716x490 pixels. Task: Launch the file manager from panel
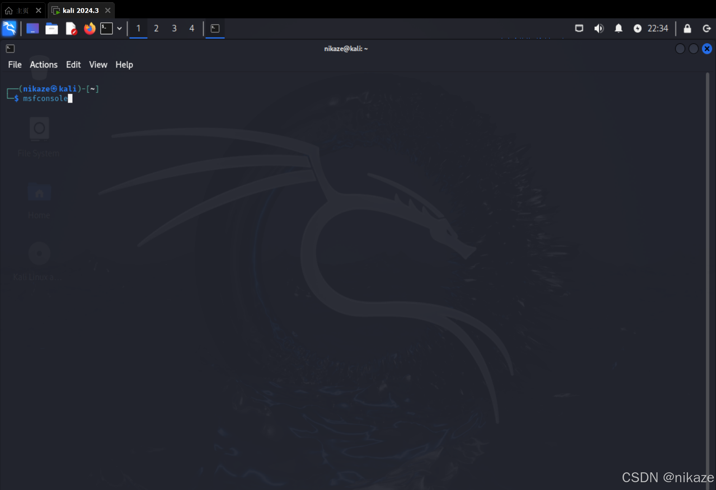pyautogui.click(x=52, y=29)
